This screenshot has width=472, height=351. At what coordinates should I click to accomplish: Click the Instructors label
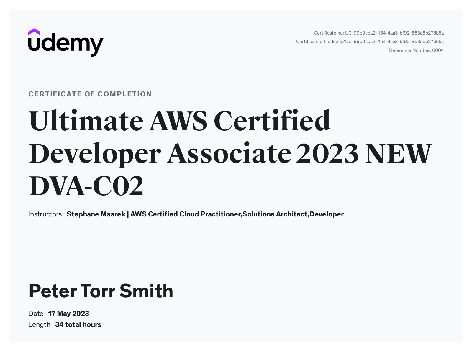click(45, 214)
